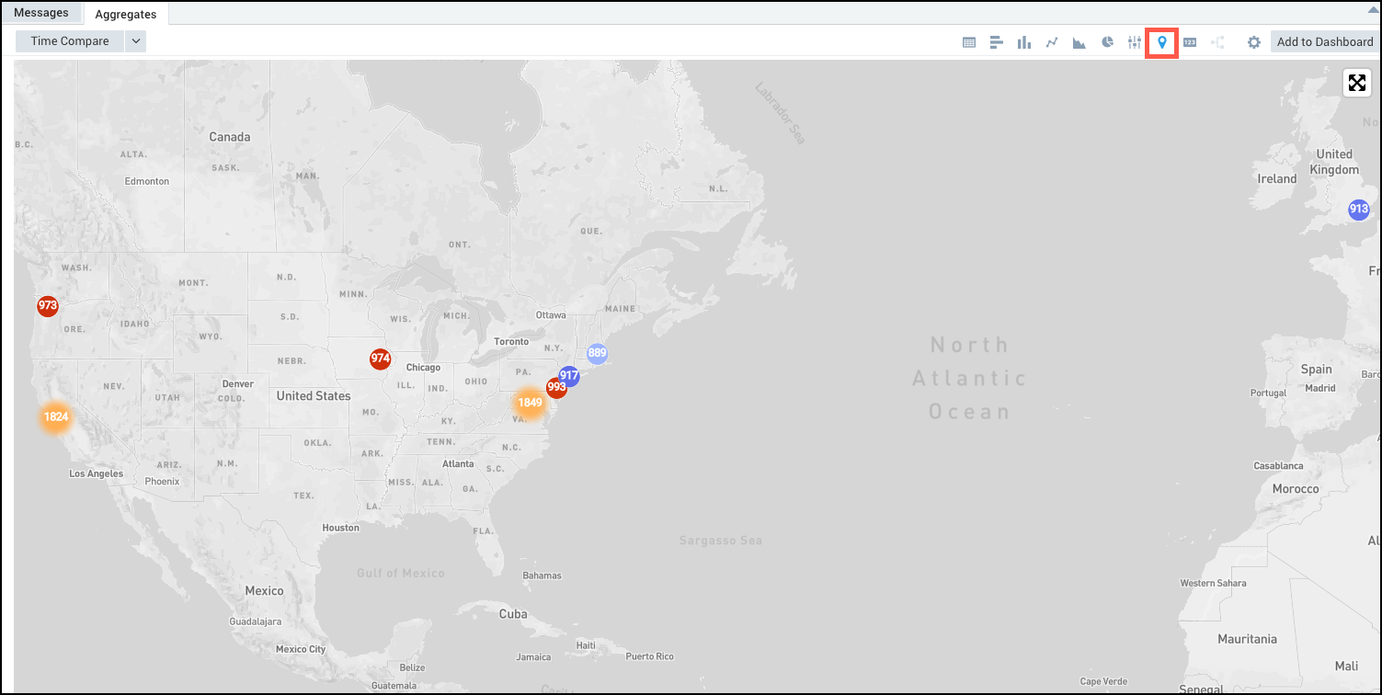The height and width of the screenshot is (695, 1382).
Task: Switch to the Aggregates tab
Action: pos(126,14)
